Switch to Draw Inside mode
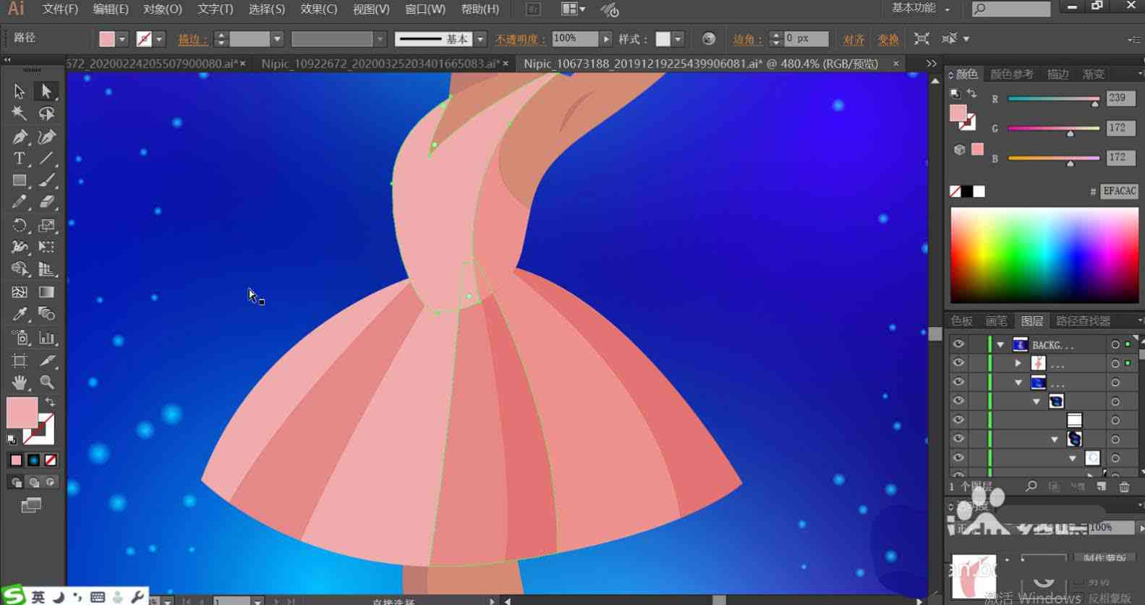 [x=50, y=482]
